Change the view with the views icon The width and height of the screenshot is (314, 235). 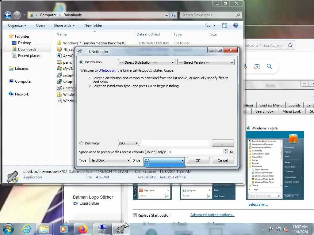tap(208, 25)
